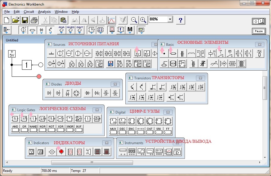This screenshot has height=176, width=271.
Task: Click the Zoom in magnifier
Action: tap(143, 20)
